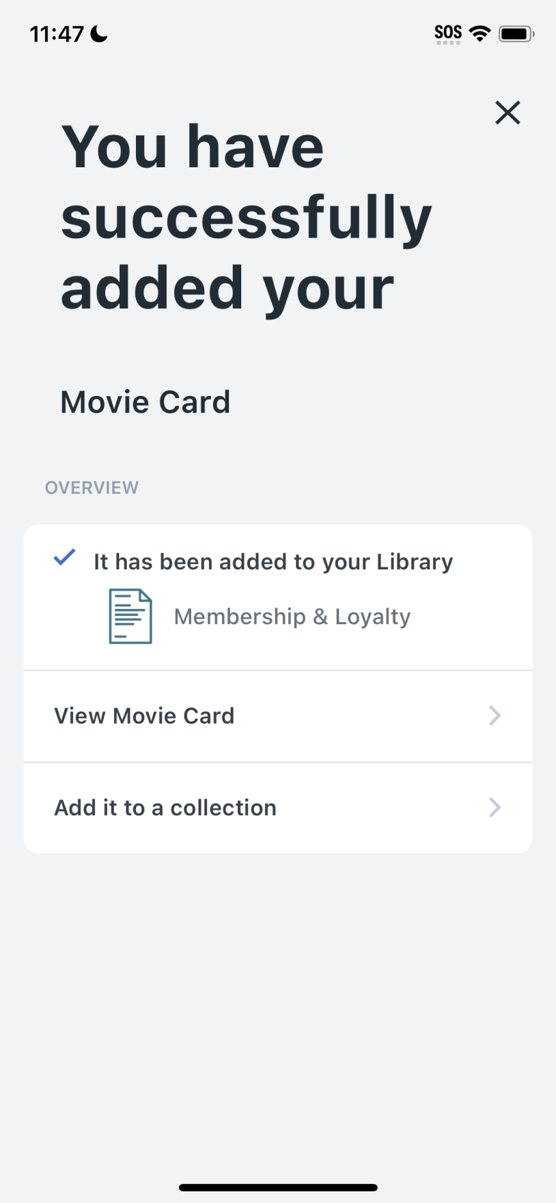Tap the word 'Library' in the confirmation

click(x=415, y=562)
